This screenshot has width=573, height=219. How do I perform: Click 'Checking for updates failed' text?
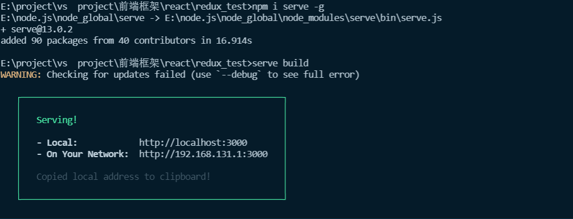pos(116,74)
